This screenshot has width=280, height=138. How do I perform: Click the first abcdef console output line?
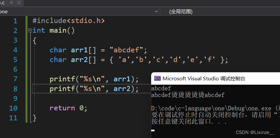(x=161, y=89)
